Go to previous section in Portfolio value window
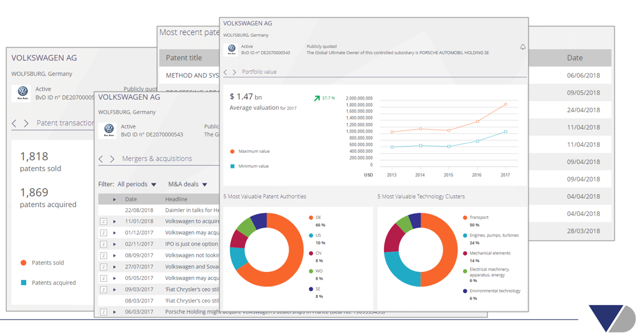 click(226, 72)
